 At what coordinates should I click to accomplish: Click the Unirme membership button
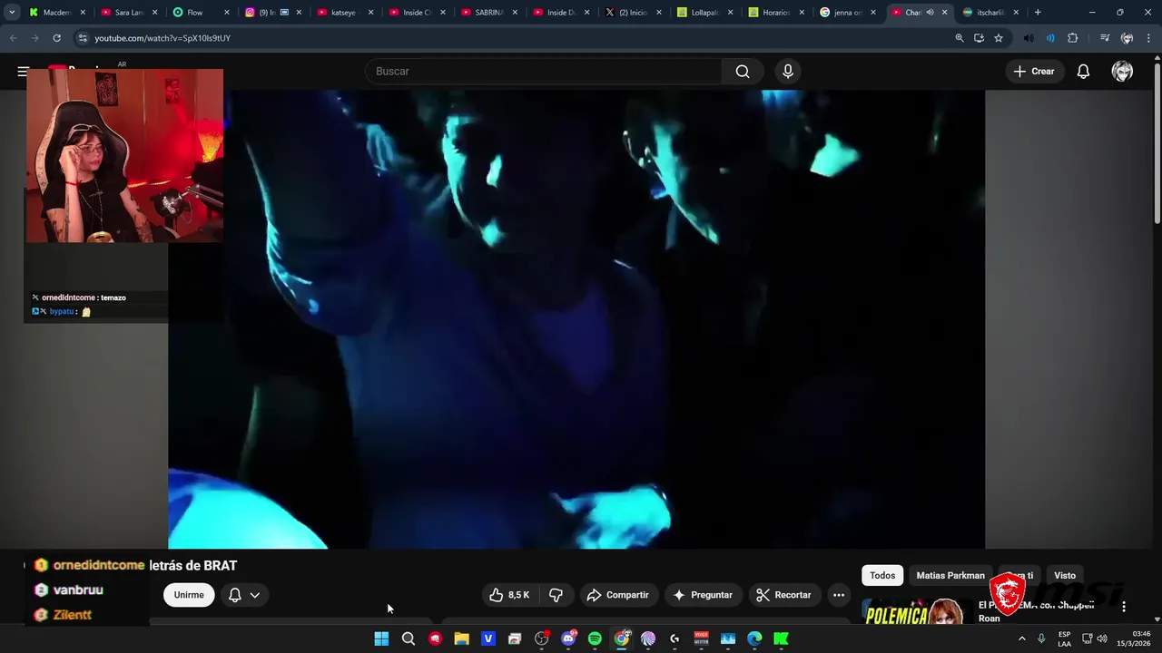click(x=189, y=595)
